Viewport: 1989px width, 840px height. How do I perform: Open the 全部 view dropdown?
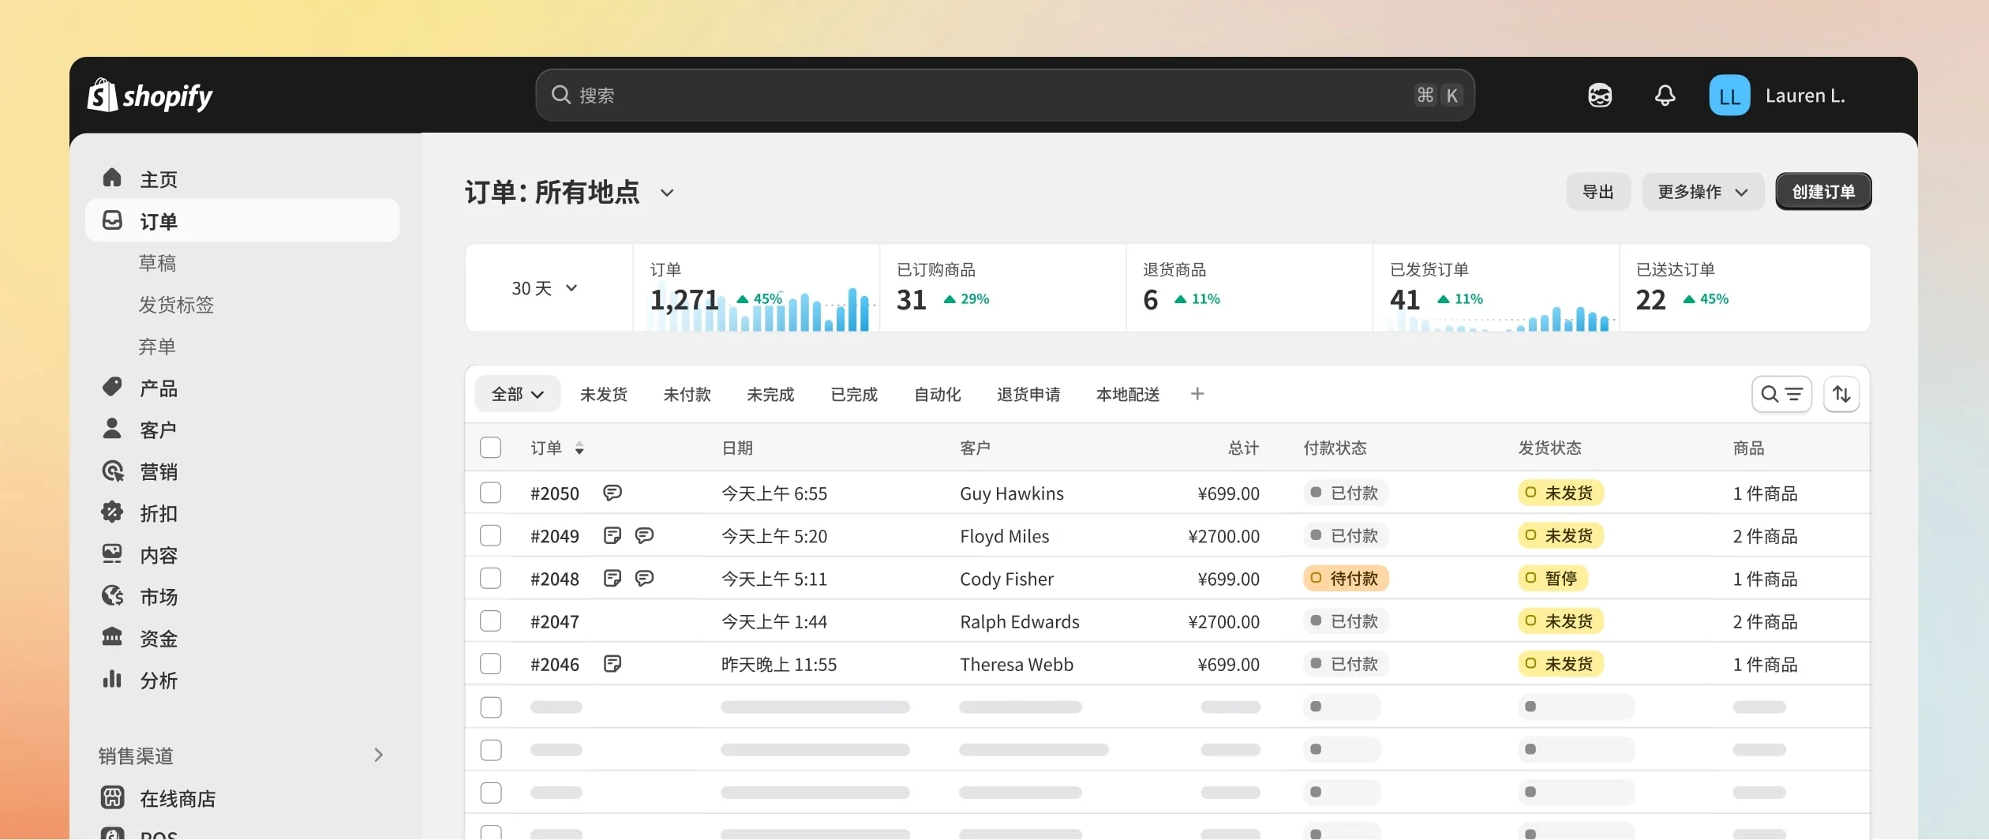[517, 394]
